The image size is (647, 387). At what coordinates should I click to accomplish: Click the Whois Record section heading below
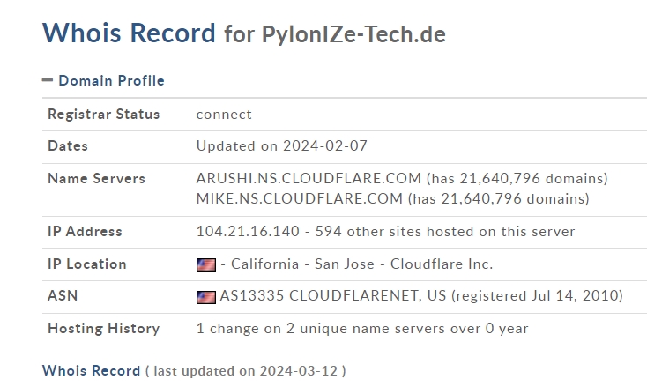click(91, 370)
